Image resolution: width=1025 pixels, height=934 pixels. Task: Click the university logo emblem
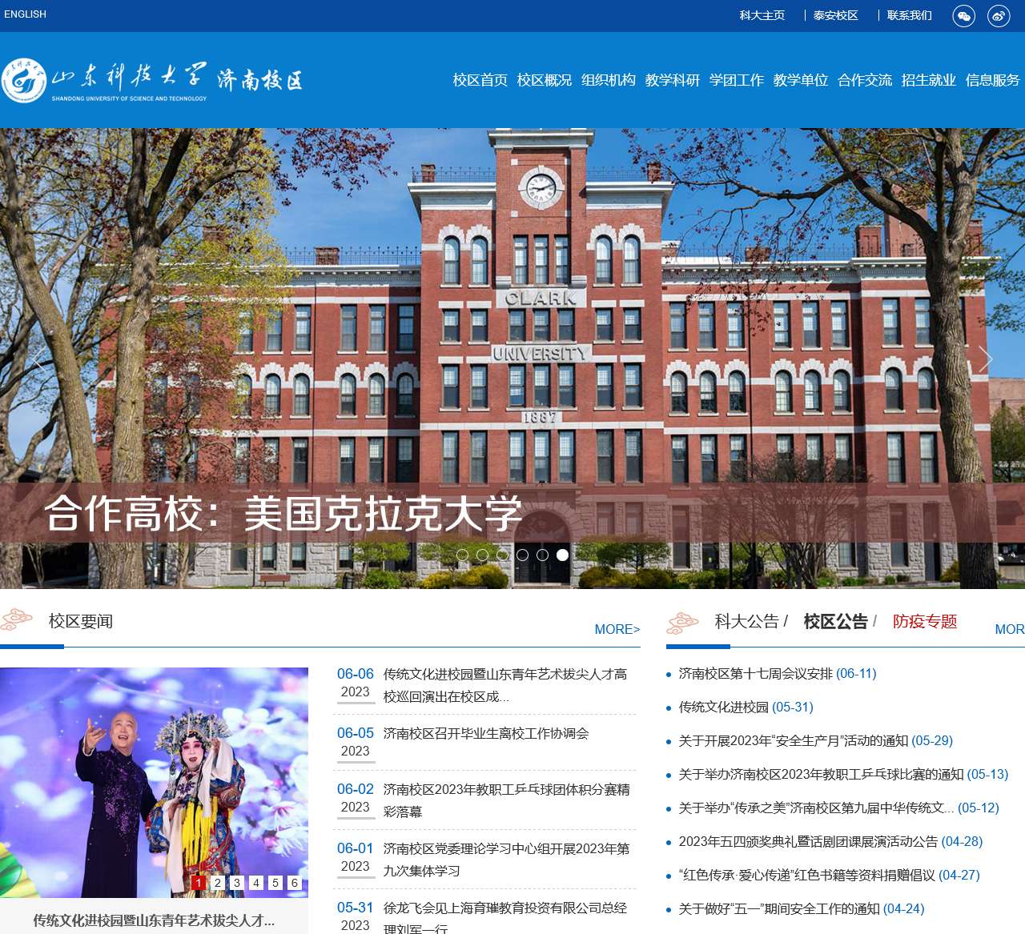coord(23,80)
